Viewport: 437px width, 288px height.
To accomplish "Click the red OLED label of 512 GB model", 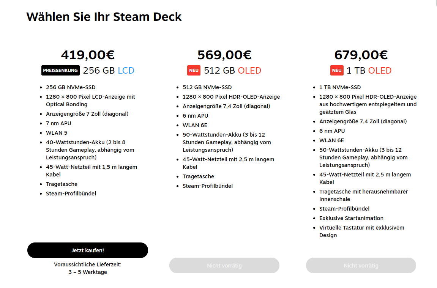I will click(249, 71).
